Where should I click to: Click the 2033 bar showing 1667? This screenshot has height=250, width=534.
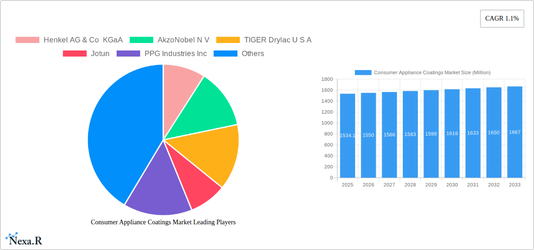515,132
